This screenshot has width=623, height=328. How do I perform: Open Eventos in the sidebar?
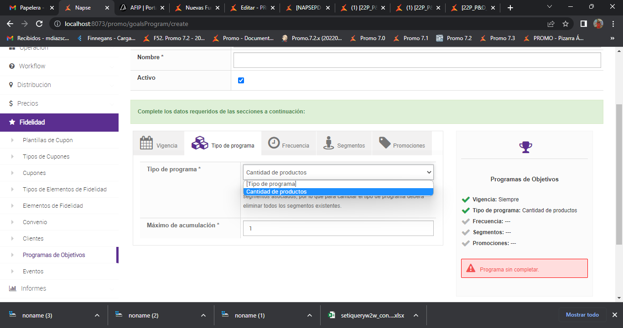(x=33, y=272)
